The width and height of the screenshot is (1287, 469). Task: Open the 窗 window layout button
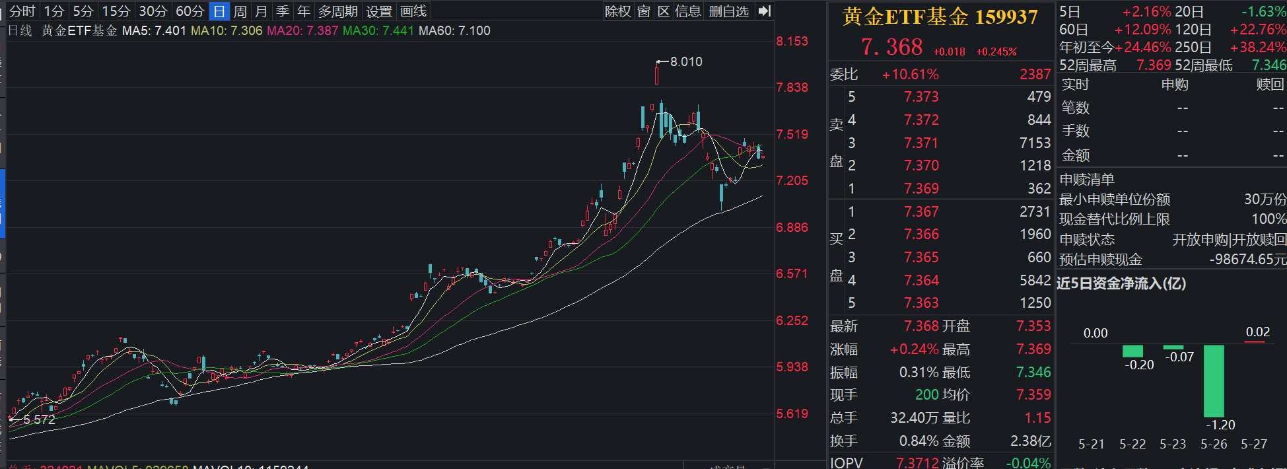pos(644,11)
